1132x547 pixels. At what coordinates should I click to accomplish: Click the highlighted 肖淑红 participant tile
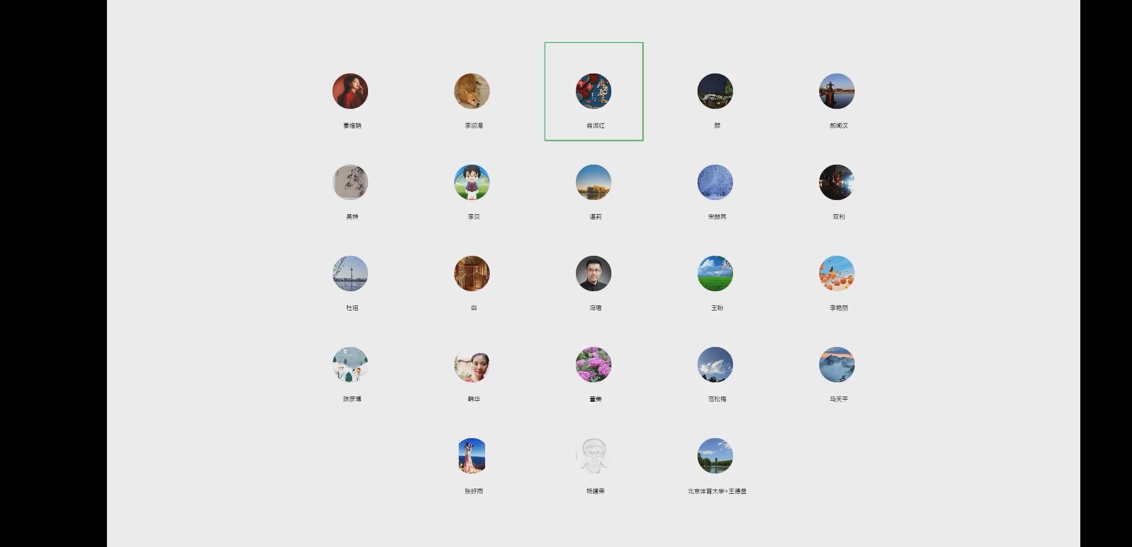tap(594, 92)
